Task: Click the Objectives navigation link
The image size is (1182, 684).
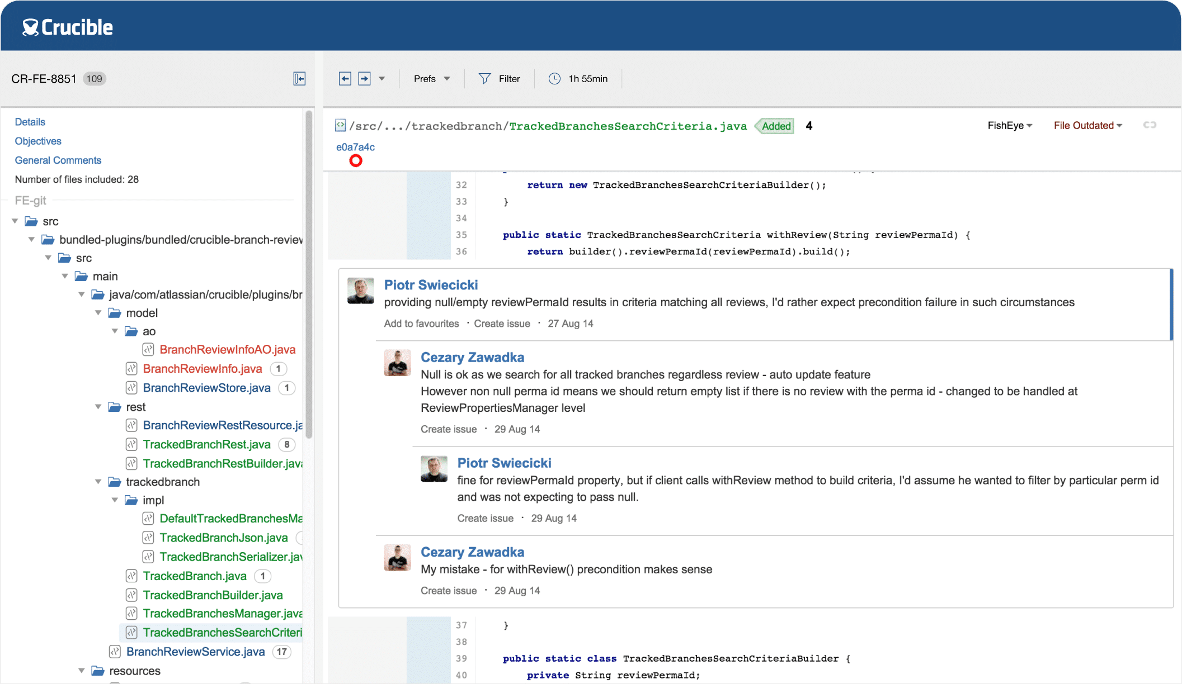Action: 37,140
